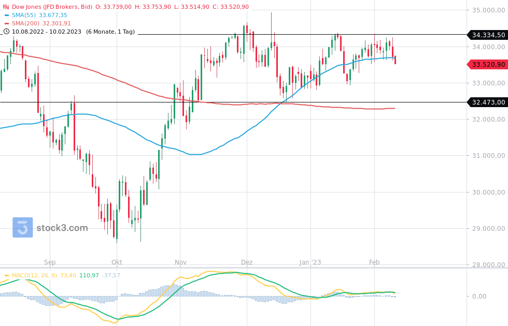The width and height of the screenshot is (508, 326).
Task: Click the black 34.334,50 resistance price tag
Action: coord(488,35)
